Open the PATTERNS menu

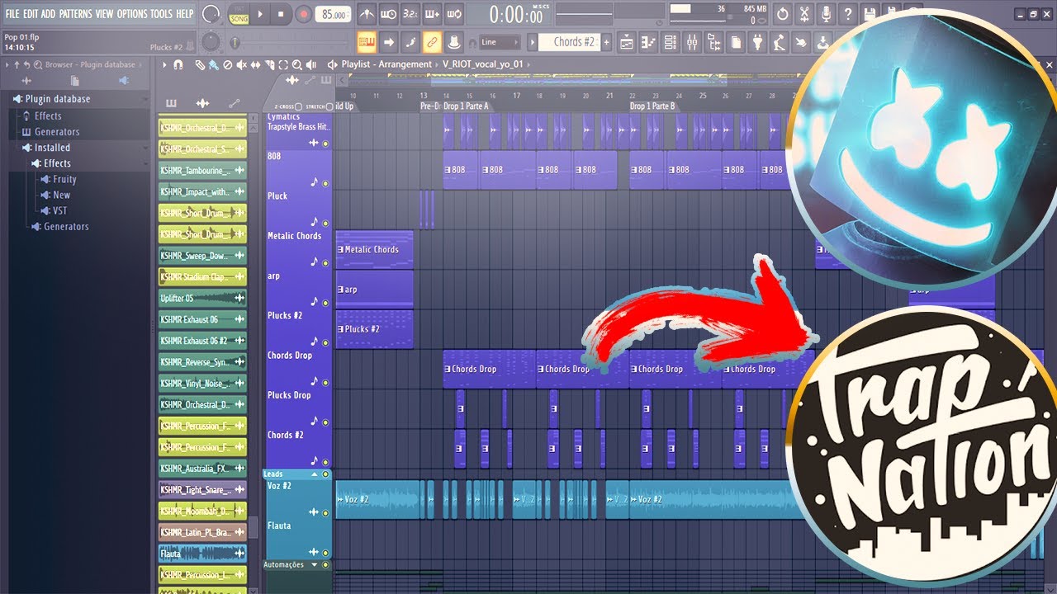click(75, 14)
